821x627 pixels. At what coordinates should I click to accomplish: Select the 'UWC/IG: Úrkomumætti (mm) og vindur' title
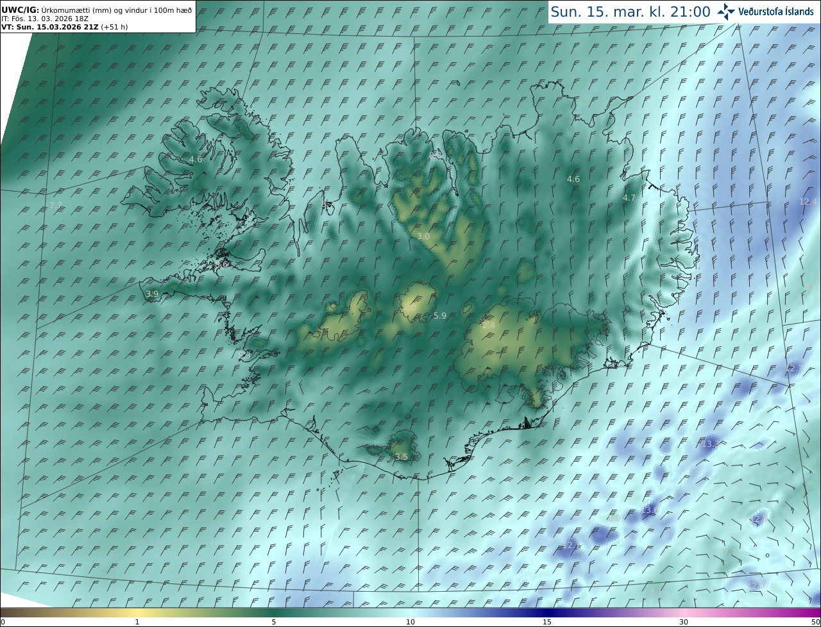(x=97, y=10)
